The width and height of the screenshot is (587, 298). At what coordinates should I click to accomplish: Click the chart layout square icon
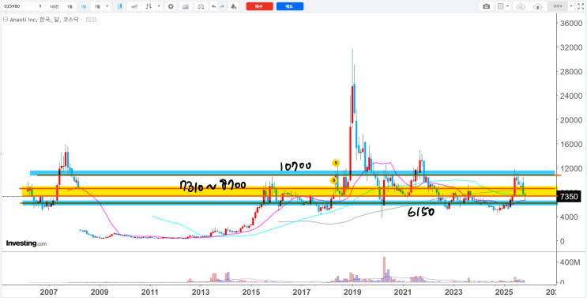point(501,6)
